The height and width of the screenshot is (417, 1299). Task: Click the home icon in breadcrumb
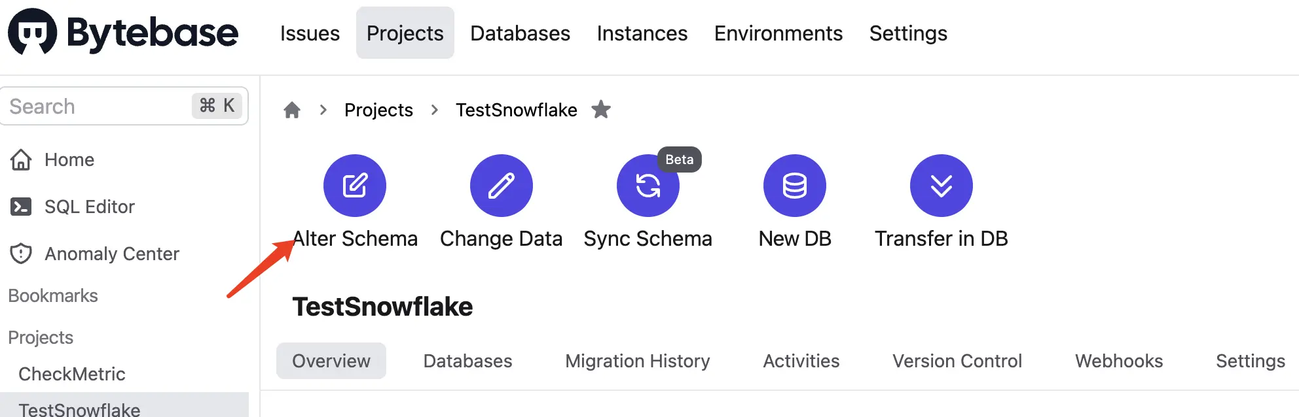coord(292,110)
